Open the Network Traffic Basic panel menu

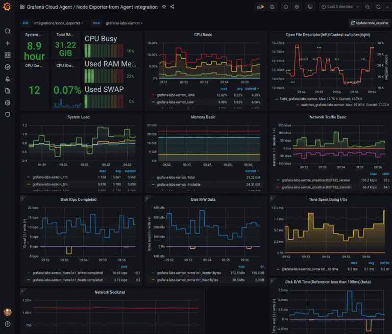pos(328,117)
